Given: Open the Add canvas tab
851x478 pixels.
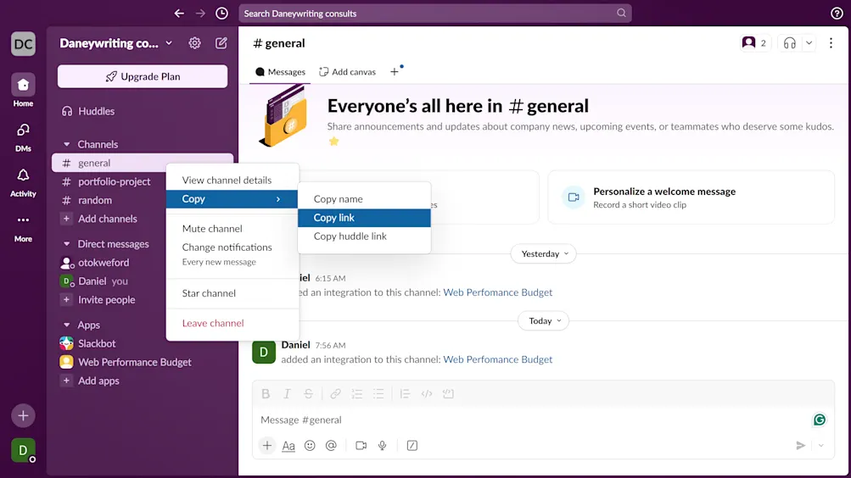Looking at the screenshot, I should pos(347,72).
